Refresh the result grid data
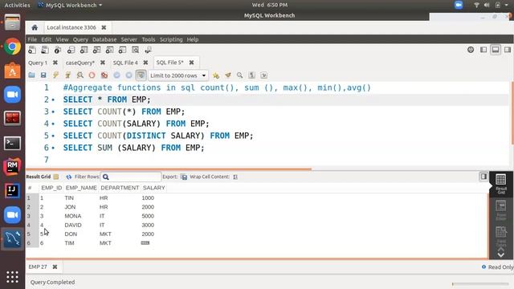The width and height of the screenshot is (514, 289). pos(68,177)
